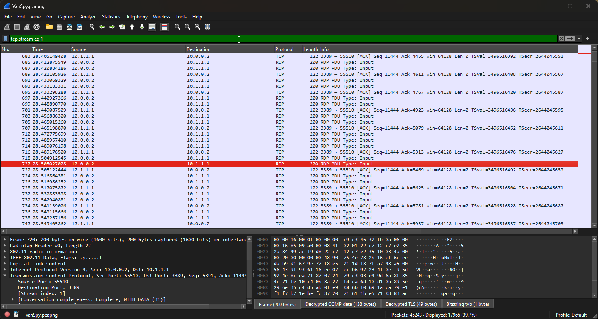Select packet number 683 row
598x319 pixels.
289,56
